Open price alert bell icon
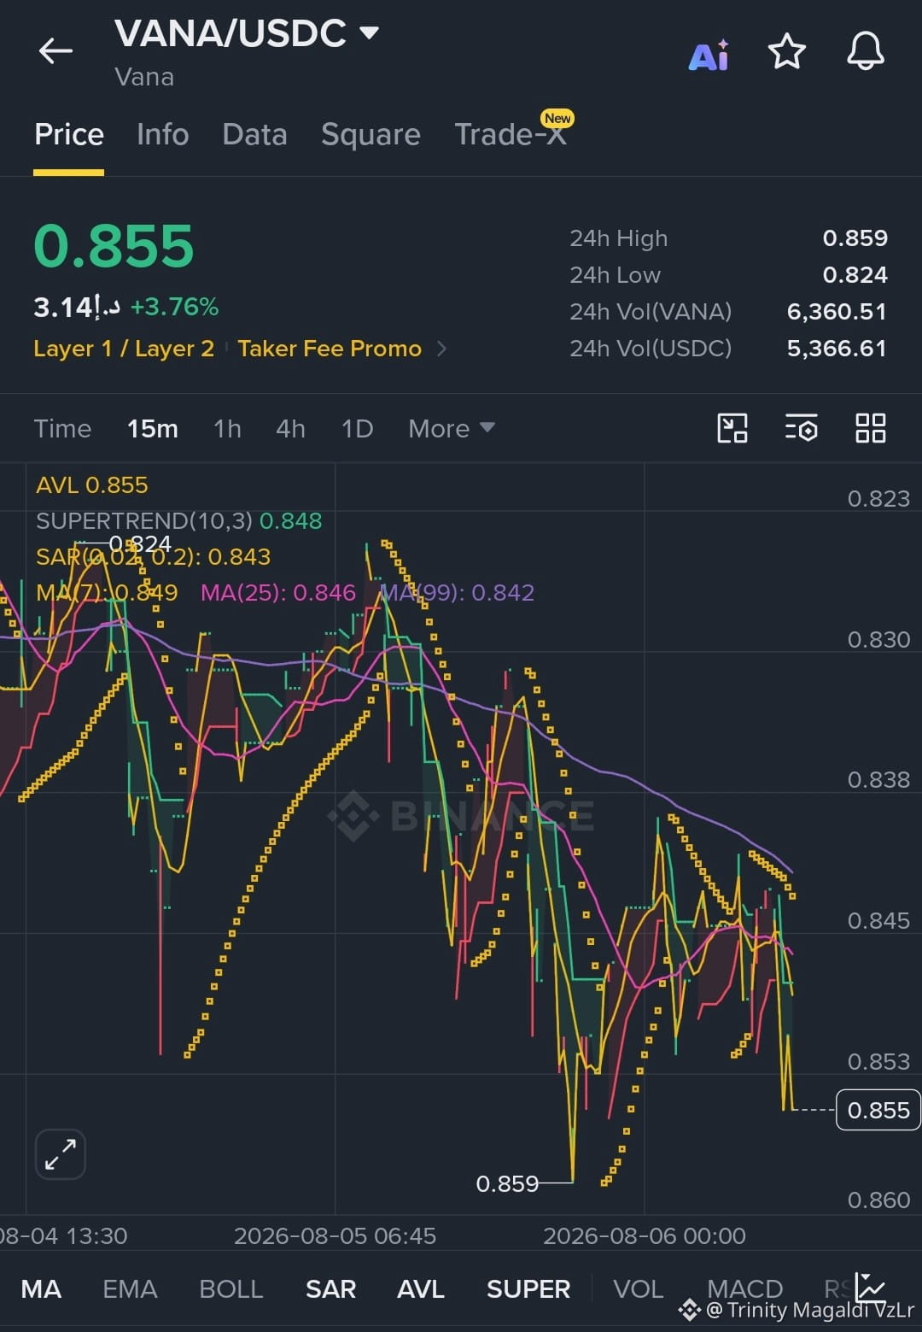The image size is (922, 1332). [x=865, y=51]
